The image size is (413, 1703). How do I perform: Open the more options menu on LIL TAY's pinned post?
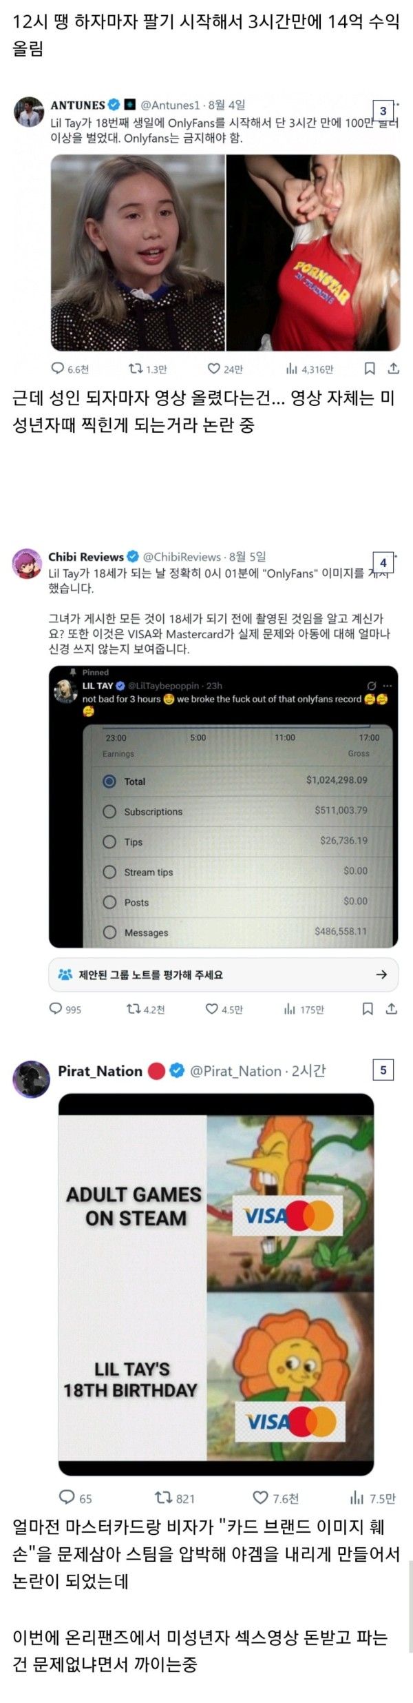[388, 686]
